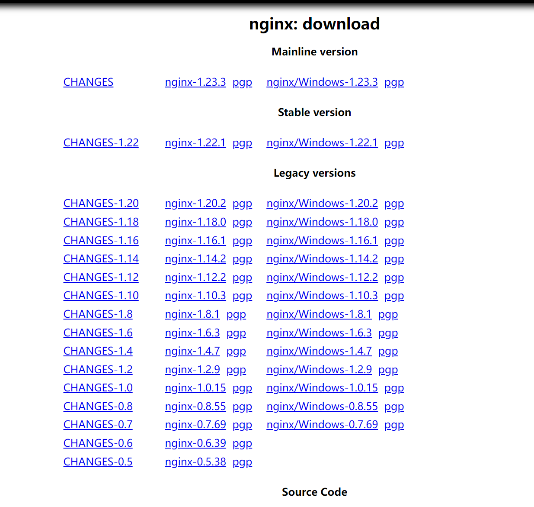Open pgp signature for nginx/Windows-0.7.69
This screenshot has width=534, height=507.
(394, 425)
